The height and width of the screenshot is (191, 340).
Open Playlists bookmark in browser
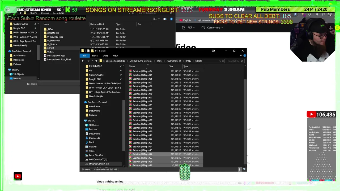[185, 20]
